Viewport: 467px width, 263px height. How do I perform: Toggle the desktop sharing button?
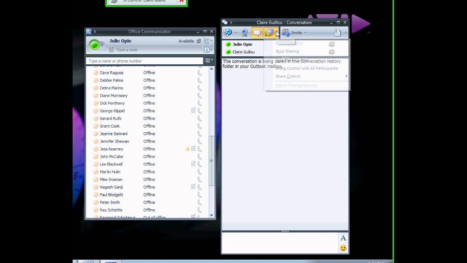[x=269, y=33]
